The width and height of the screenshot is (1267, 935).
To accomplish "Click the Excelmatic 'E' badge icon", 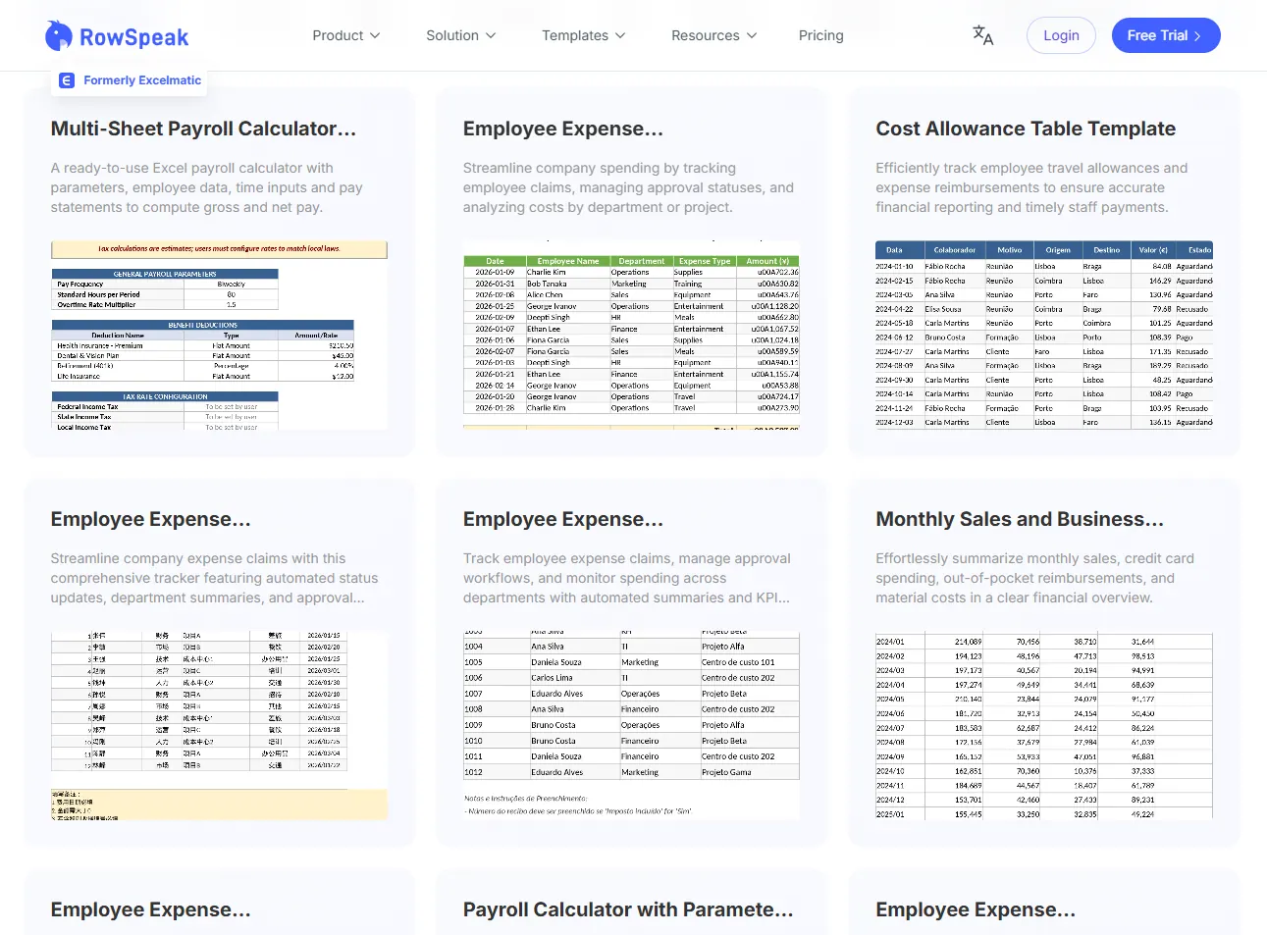I will pos(67,80).
